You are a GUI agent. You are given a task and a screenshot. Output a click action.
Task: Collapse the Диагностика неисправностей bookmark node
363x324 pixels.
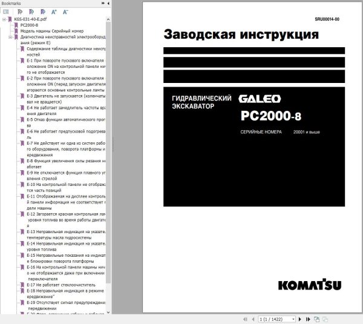(x=10, y=37)
